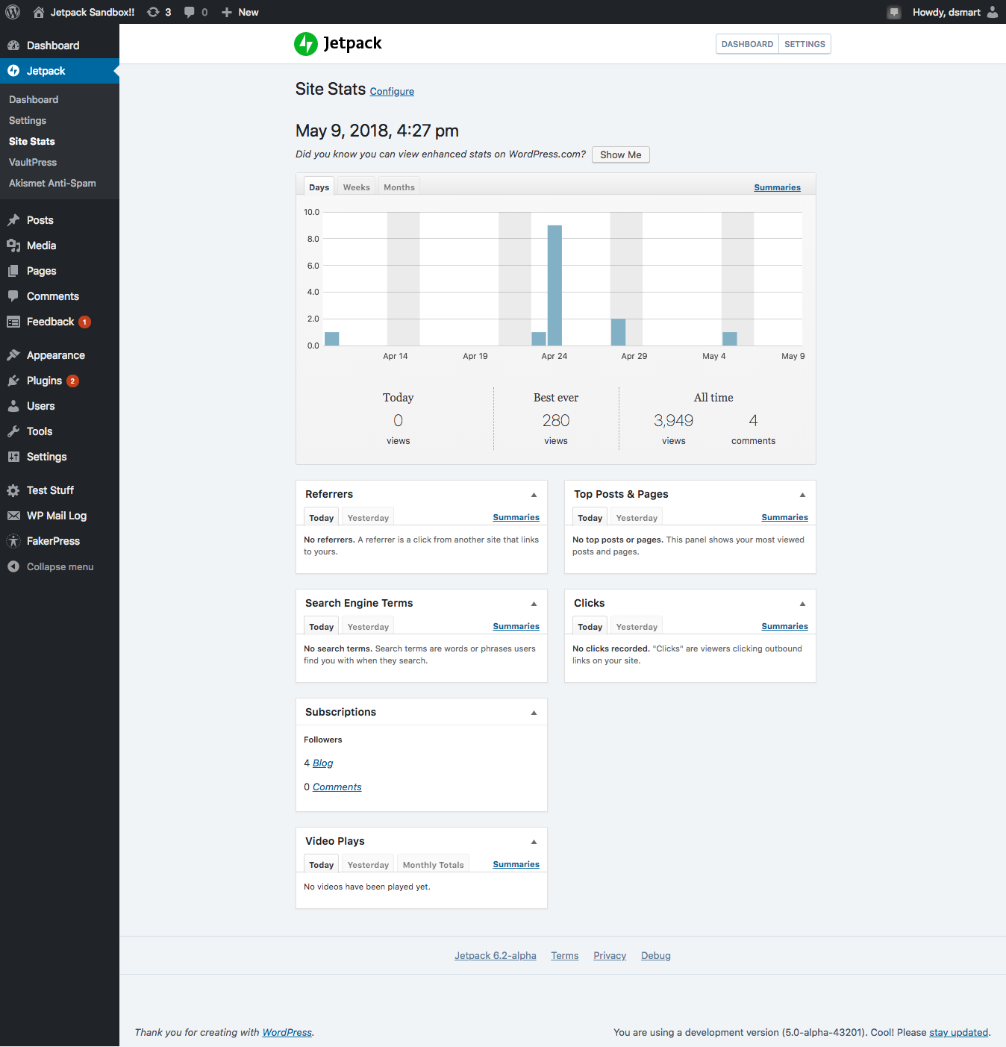The image size is (1006, 1047).
Task: Click the tallest chart bar near Apr 24
Action: tap(554, 285)
